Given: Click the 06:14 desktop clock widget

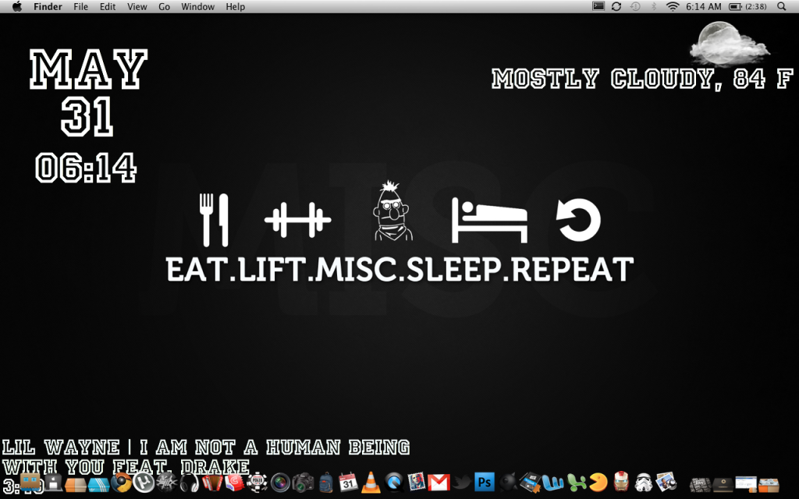Looking at the screenshot, I should click(86, 168).
